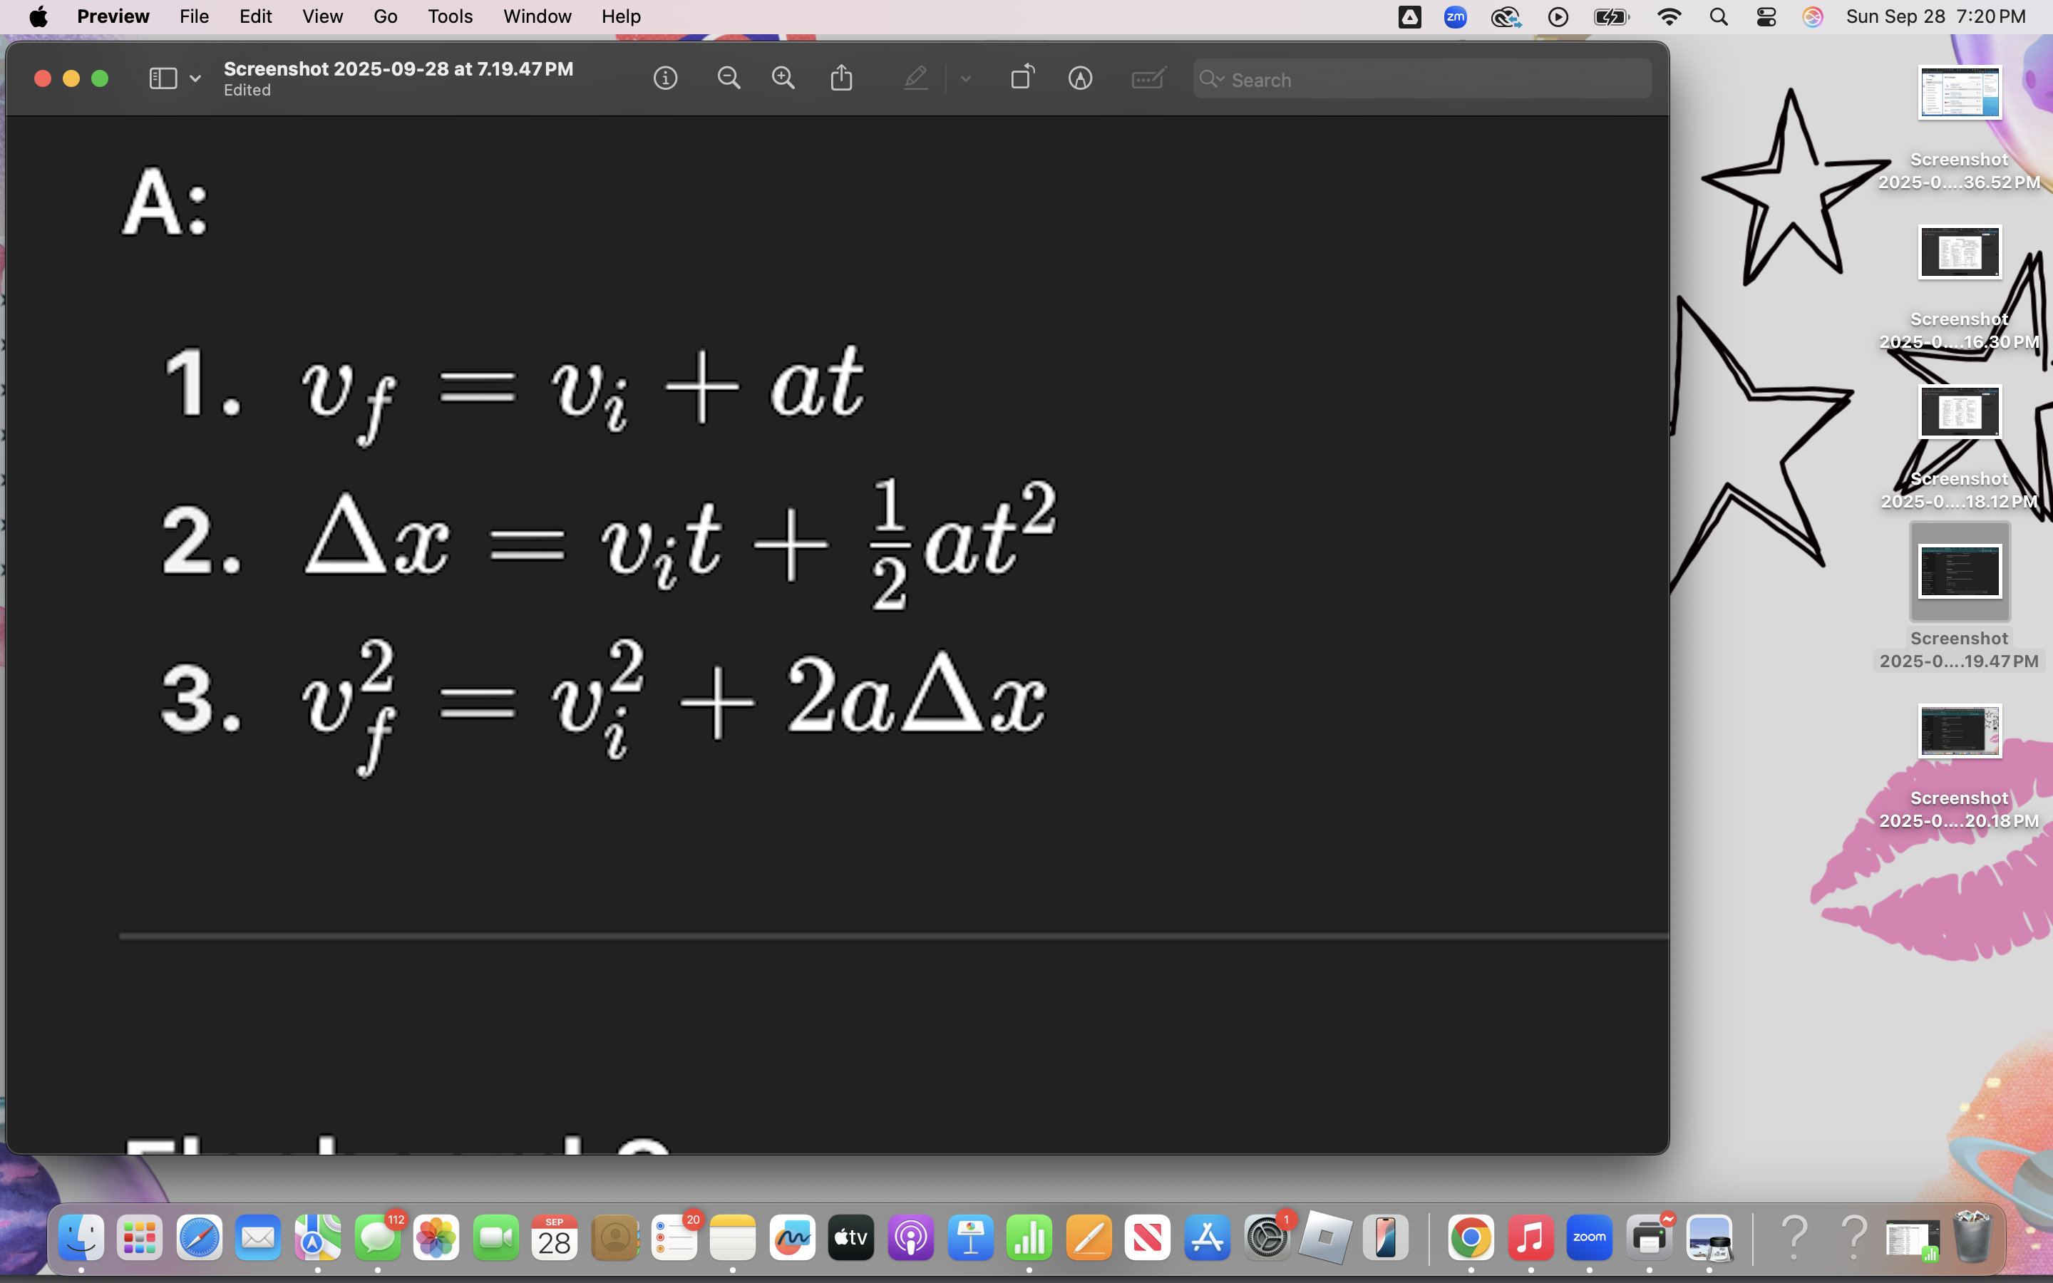Open the Tools menu
Screen dimensions: 2053x1283
pyautogui.click(x=450, y=16)
